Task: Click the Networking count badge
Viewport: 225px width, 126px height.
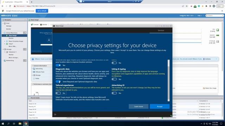Action: pyautogui.click(x=25, y=61)
